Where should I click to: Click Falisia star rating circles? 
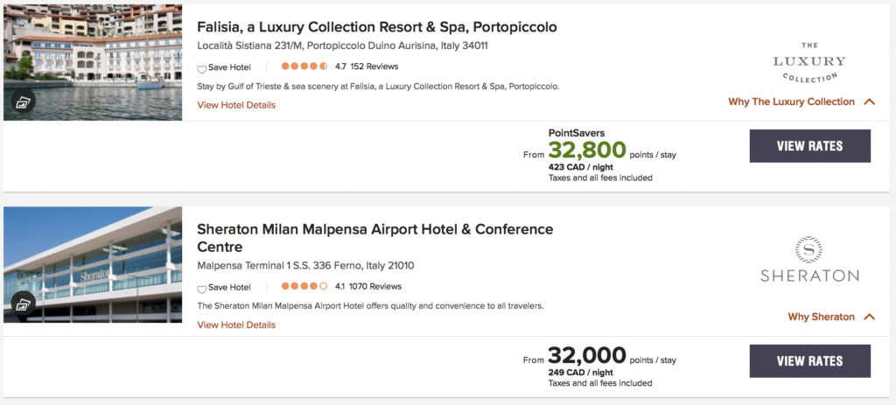[304, 66]
